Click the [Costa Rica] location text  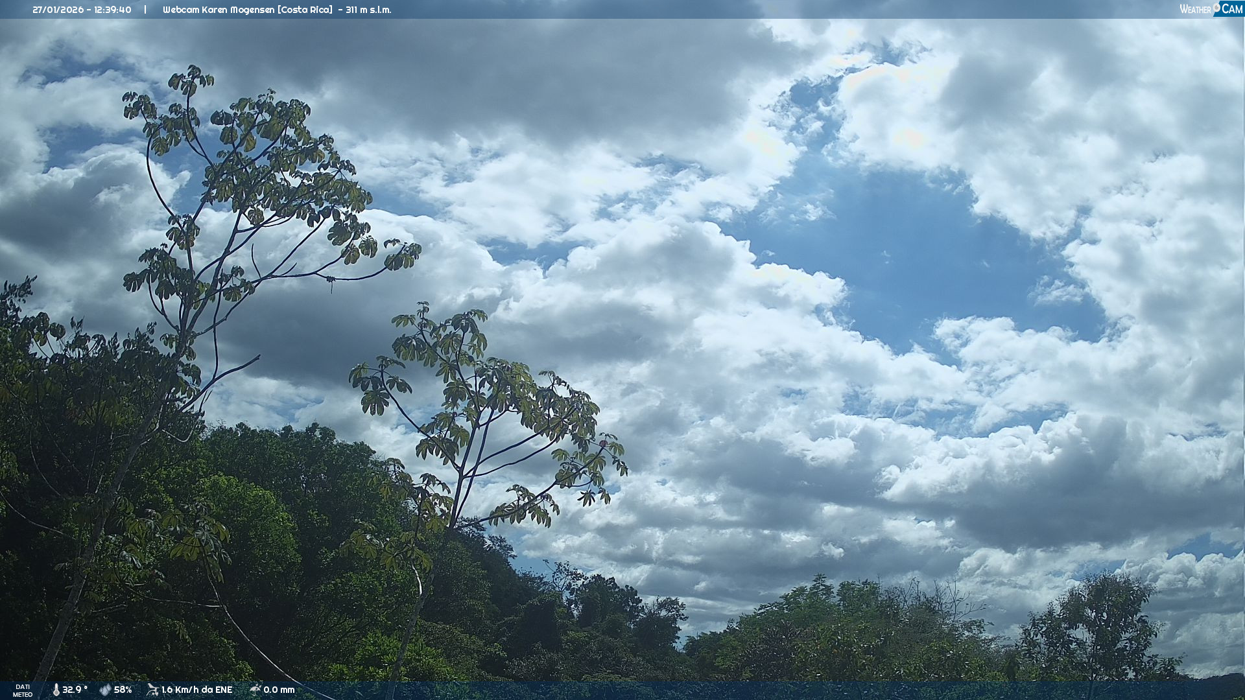click(305, 10)
